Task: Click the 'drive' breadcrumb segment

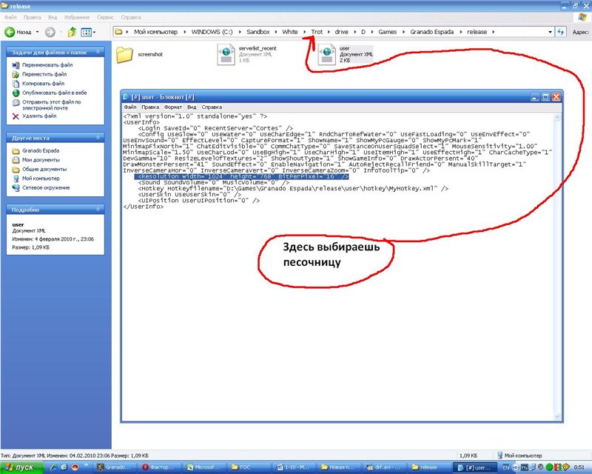Action: pyautogui.click(x=341, y=32)
